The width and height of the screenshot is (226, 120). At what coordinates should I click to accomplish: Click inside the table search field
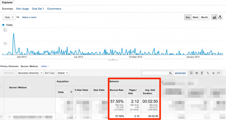[x=154, y=73]
